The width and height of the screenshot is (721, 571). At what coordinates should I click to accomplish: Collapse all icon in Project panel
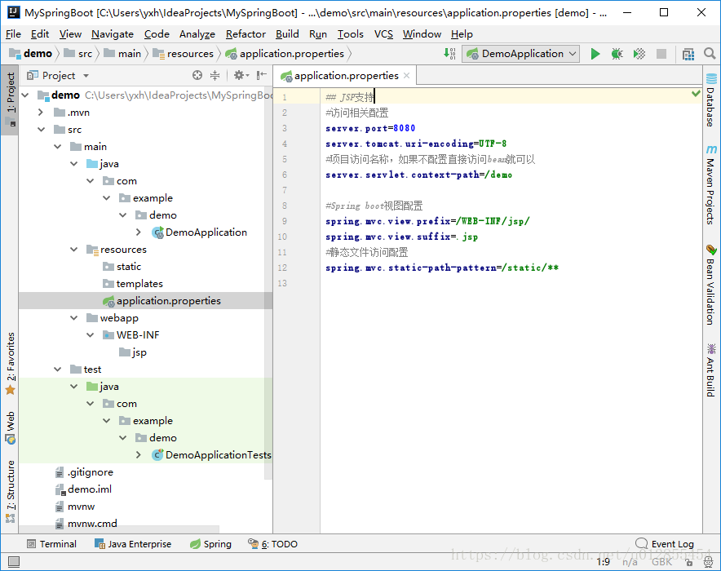(215, 75)
